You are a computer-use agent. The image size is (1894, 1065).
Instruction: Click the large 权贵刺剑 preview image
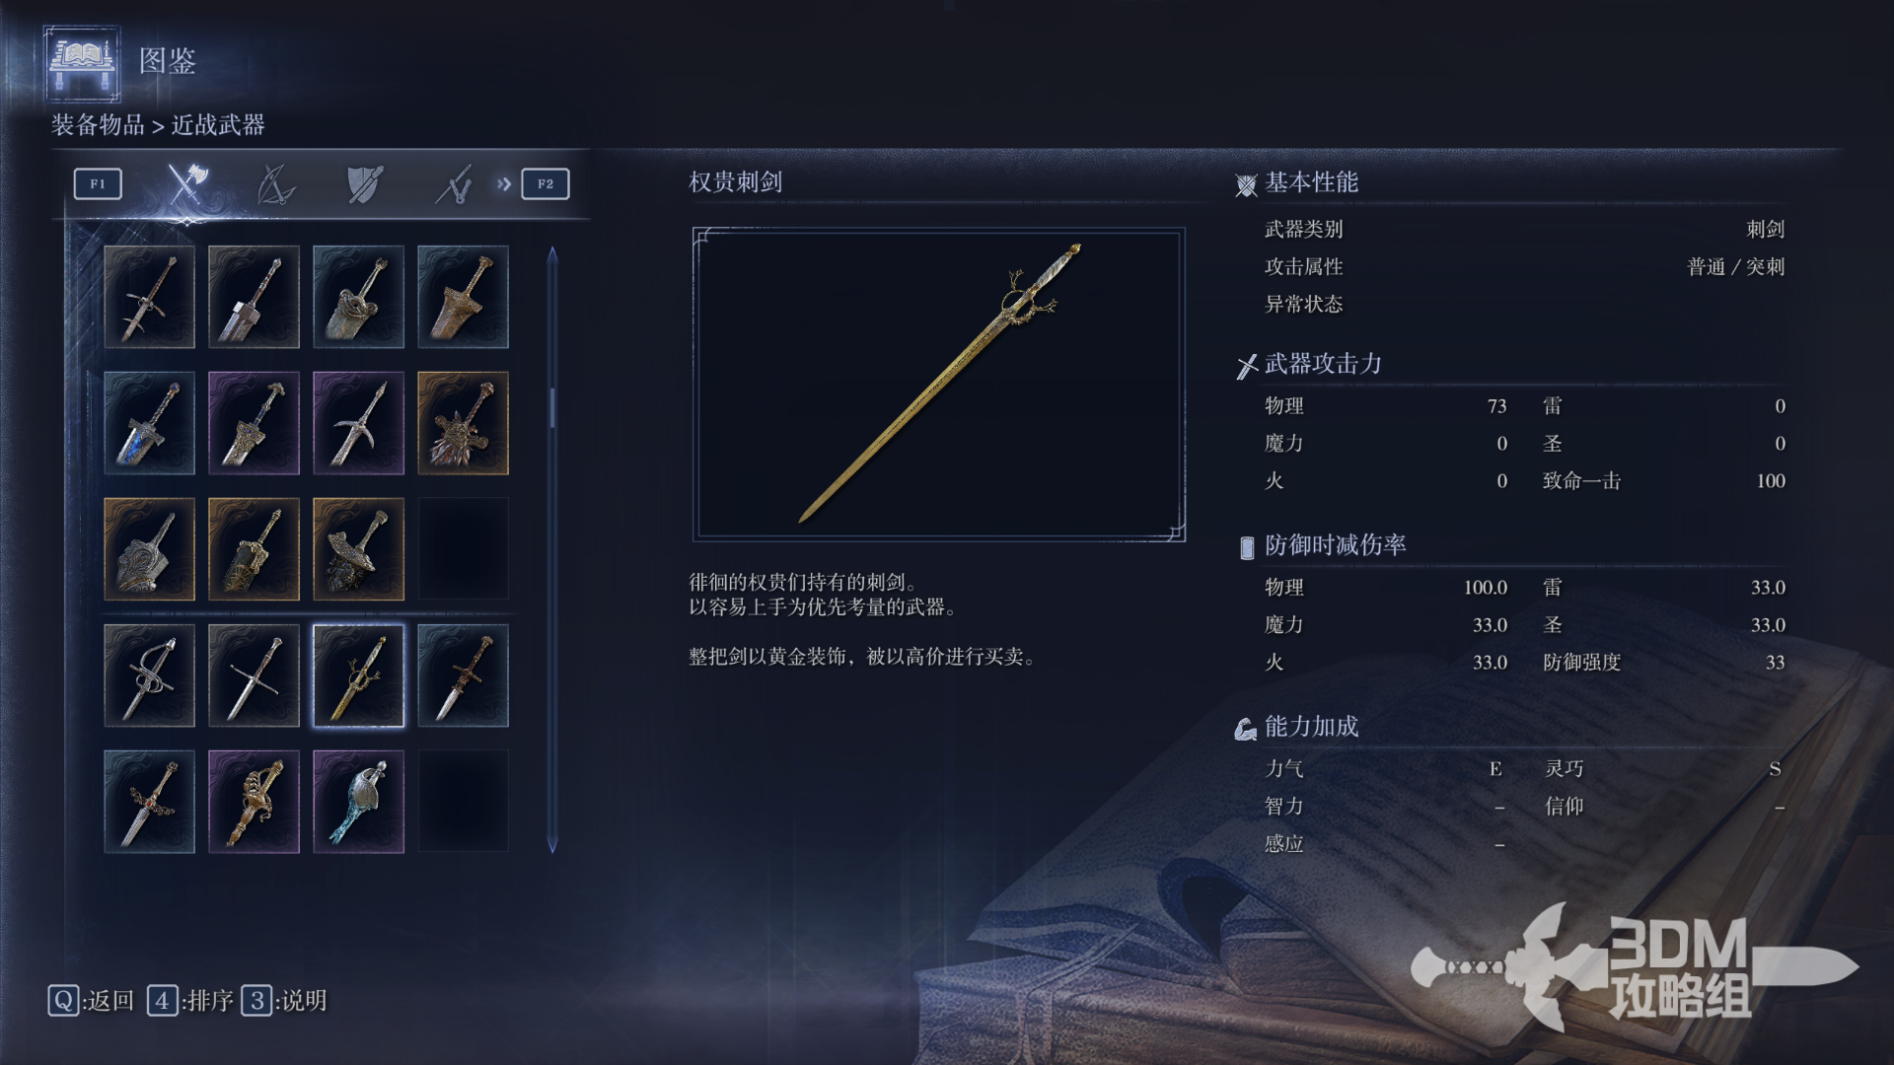[x=938, y=385]
